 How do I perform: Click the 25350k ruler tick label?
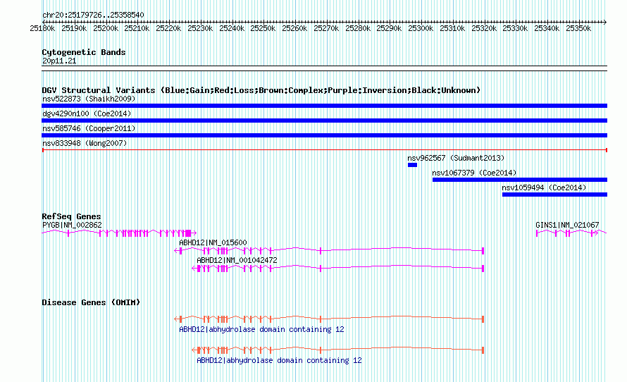tap(578, 28)
